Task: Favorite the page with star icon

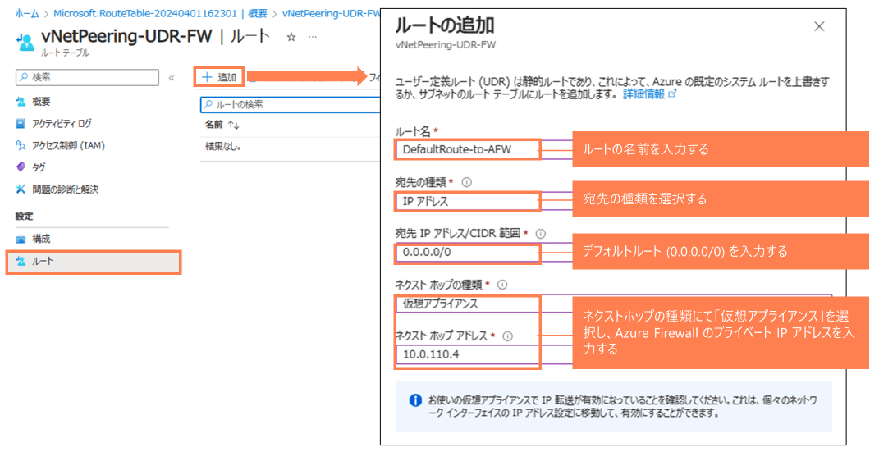Action: [x=291, y=37]
